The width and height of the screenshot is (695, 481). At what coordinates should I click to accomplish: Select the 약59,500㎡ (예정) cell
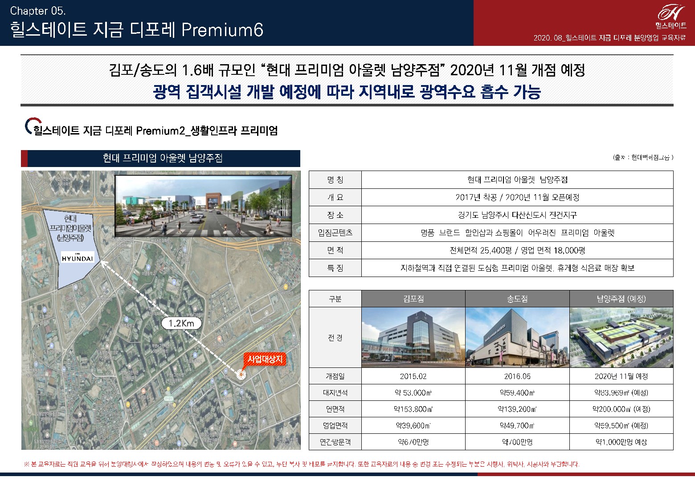click(621, 425)
